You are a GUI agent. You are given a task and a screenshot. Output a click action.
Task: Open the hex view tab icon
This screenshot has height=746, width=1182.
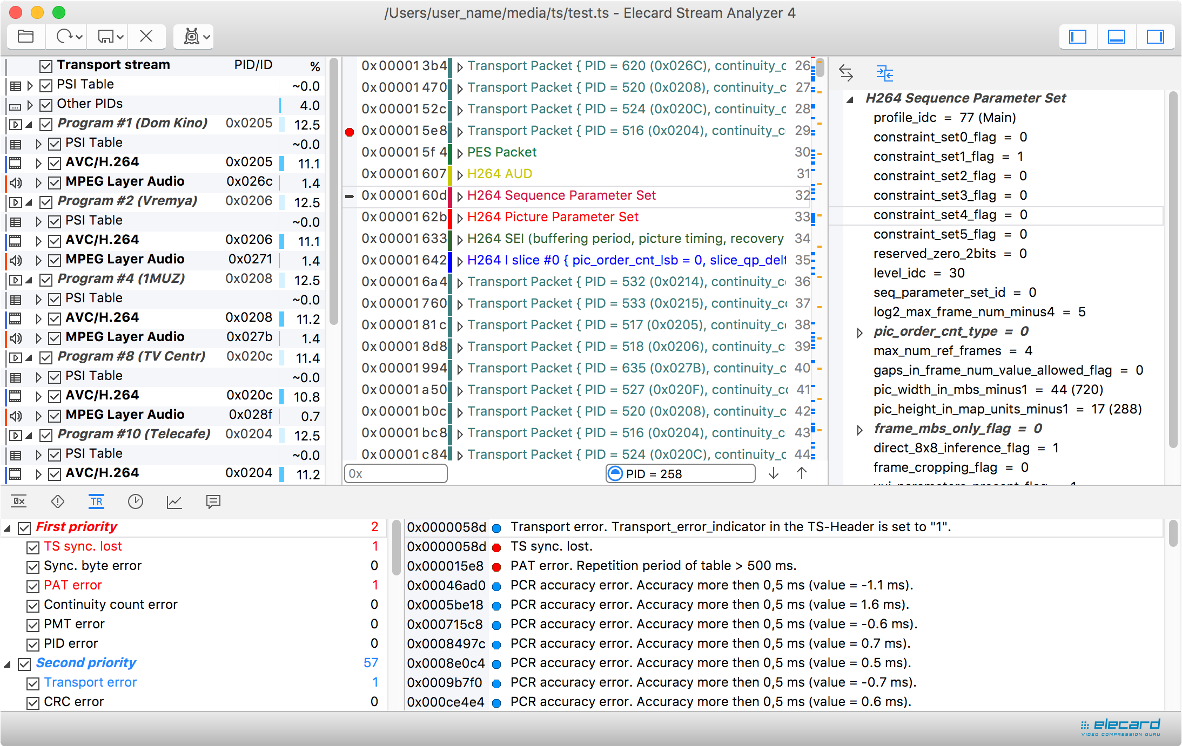(x=19, y=501)
